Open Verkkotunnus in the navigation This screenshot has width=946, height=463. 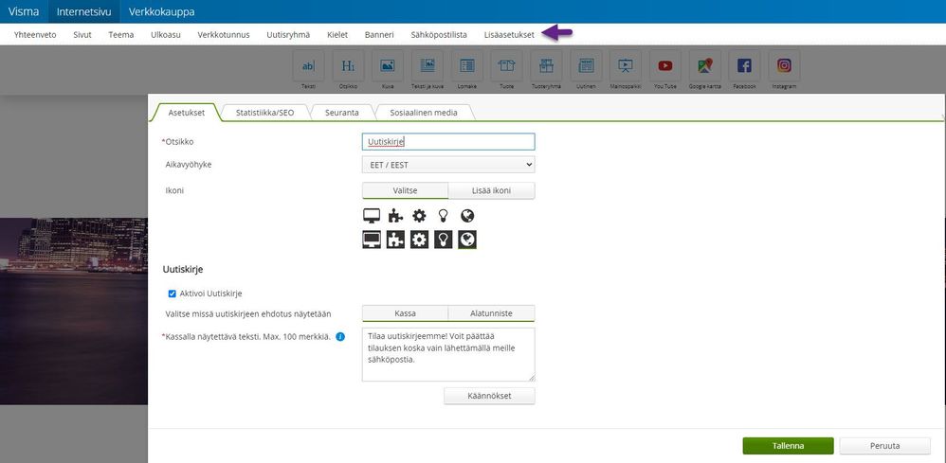click(x=224, y=35)
